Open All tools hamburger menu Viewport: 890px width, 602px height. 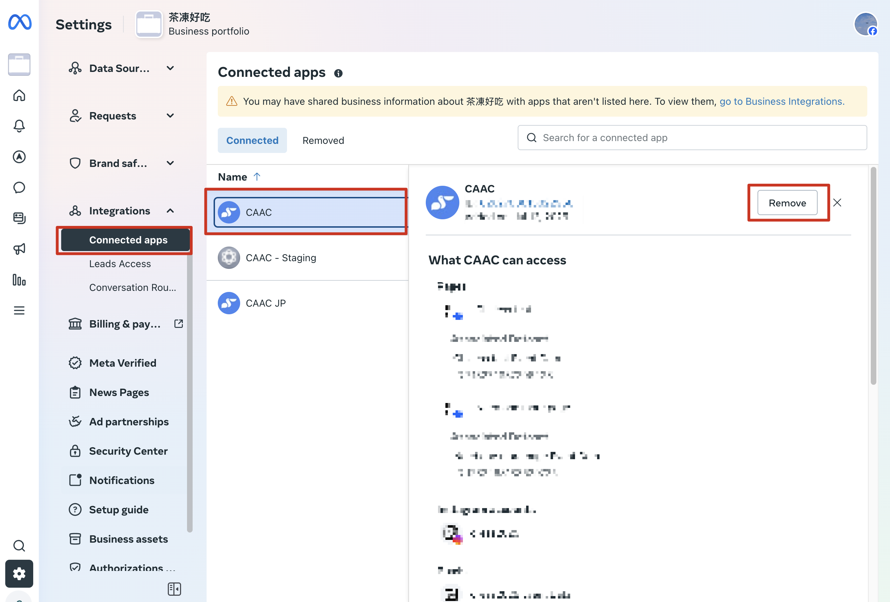19,310
